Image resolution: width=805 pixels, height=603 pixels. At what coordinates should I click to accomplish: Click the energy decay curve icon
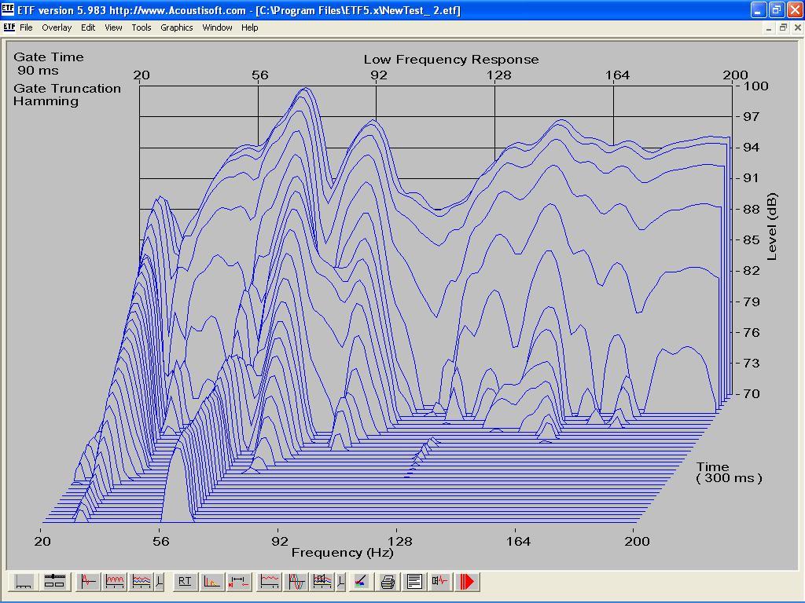pos(211,582)
